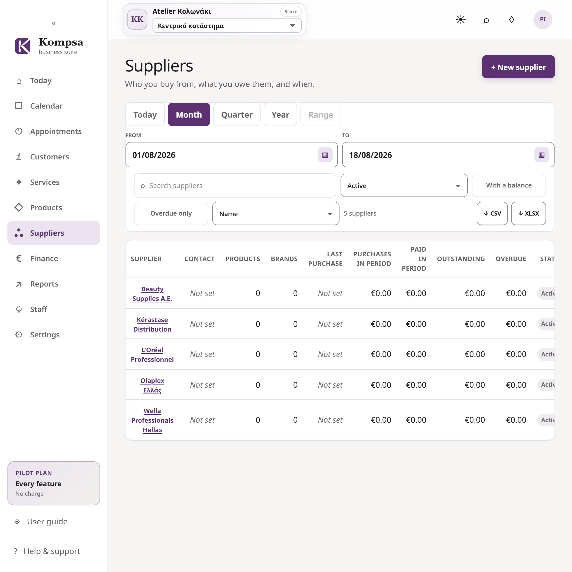The image size is (572, 572).
Task: Click the Paid in Period column header
Action: [414, 259]
